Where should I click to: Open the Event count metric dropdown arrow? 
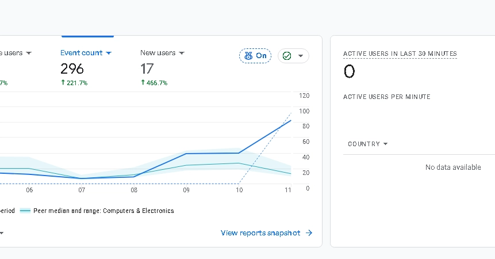(x=109, y=53)
